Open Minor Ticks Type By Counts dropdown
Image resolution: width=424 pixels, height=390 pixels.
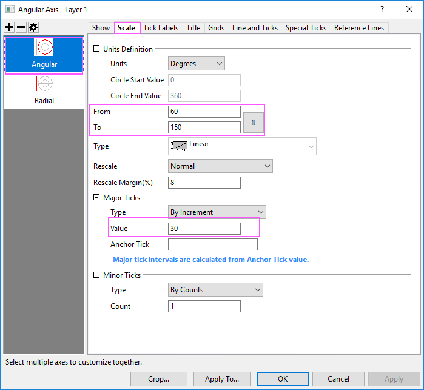215,290
